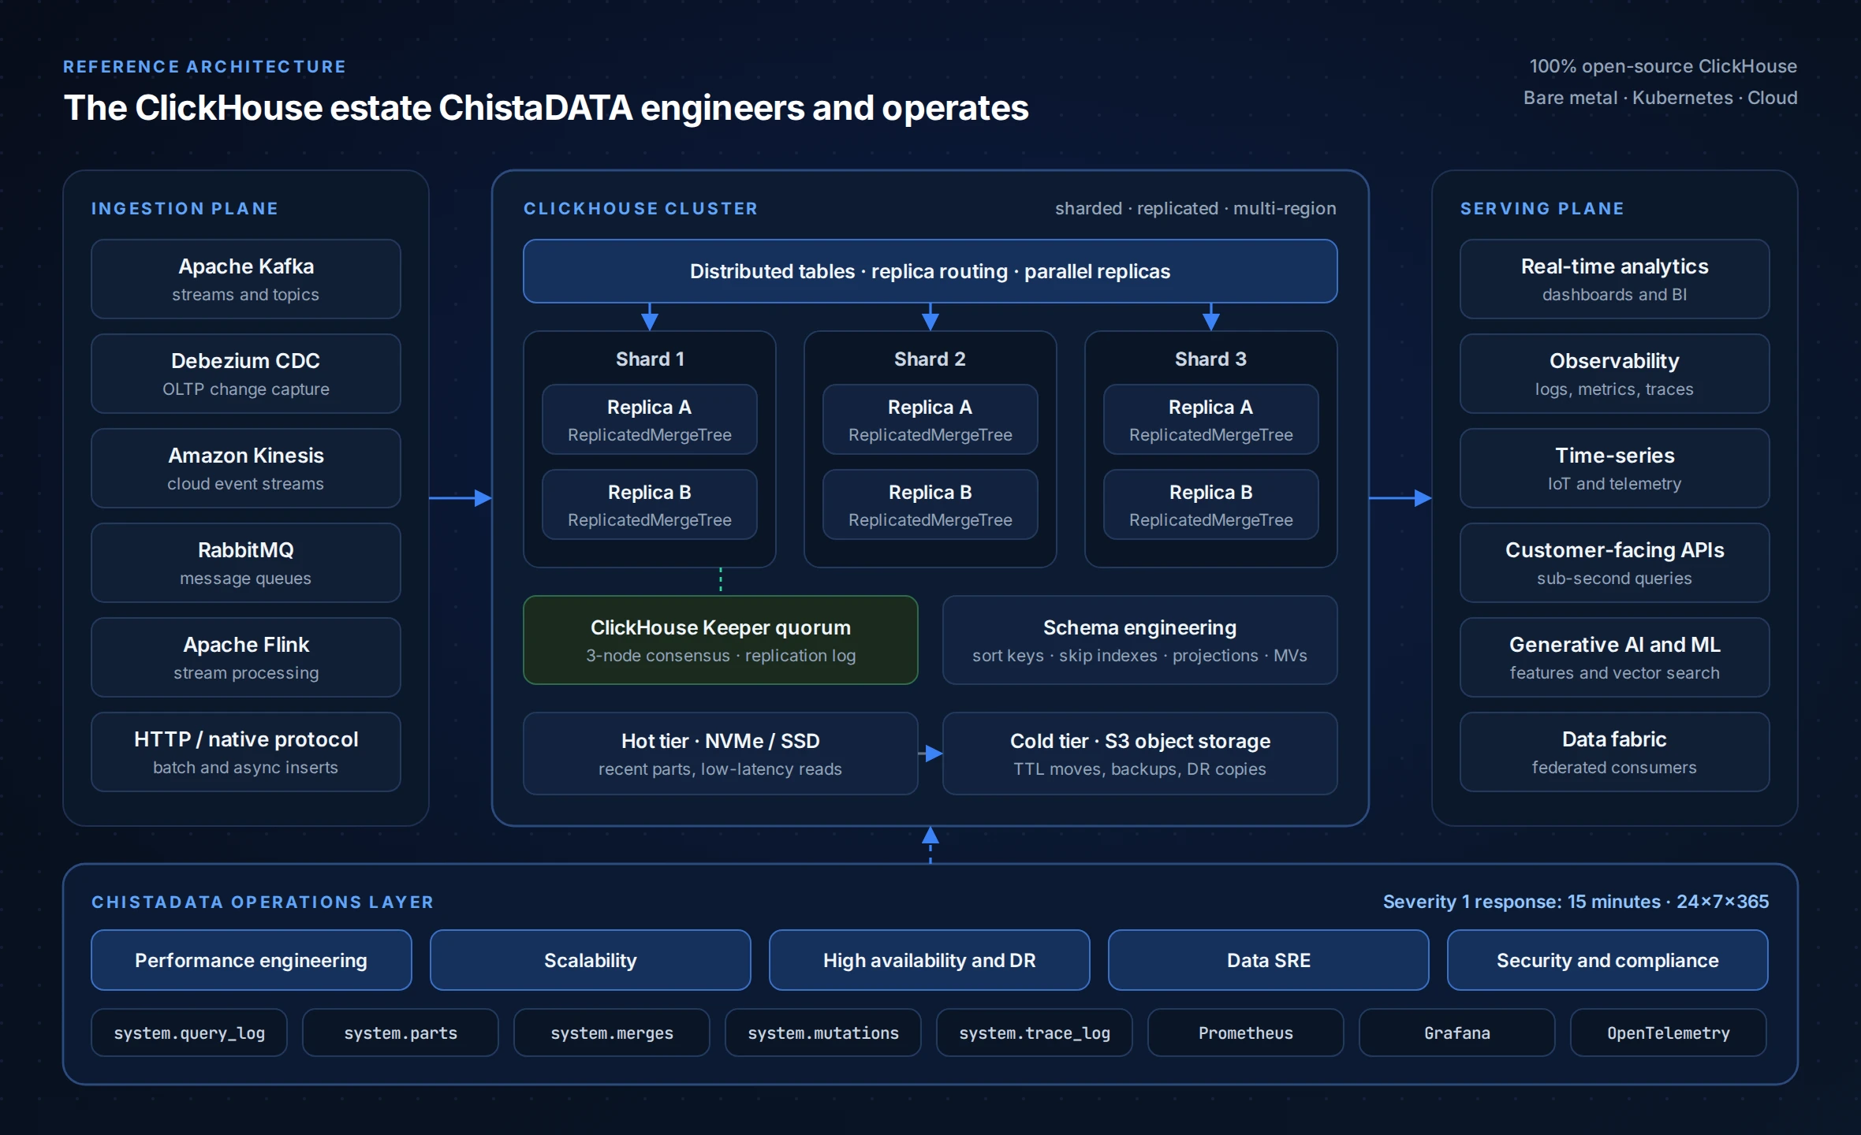Click the Shard 3 heading
This screenshot has width=1861, height=1135.
[1211, 359]
